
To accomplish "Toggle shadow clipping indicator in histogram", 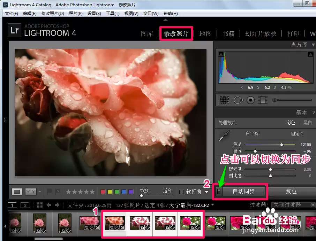I will pos(221,54).
